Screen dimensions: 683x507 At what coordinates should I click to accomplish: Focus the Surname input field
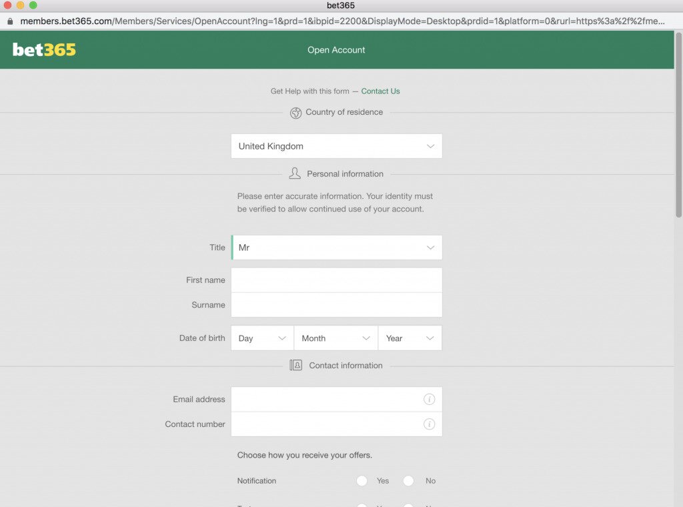click(337, 305)
